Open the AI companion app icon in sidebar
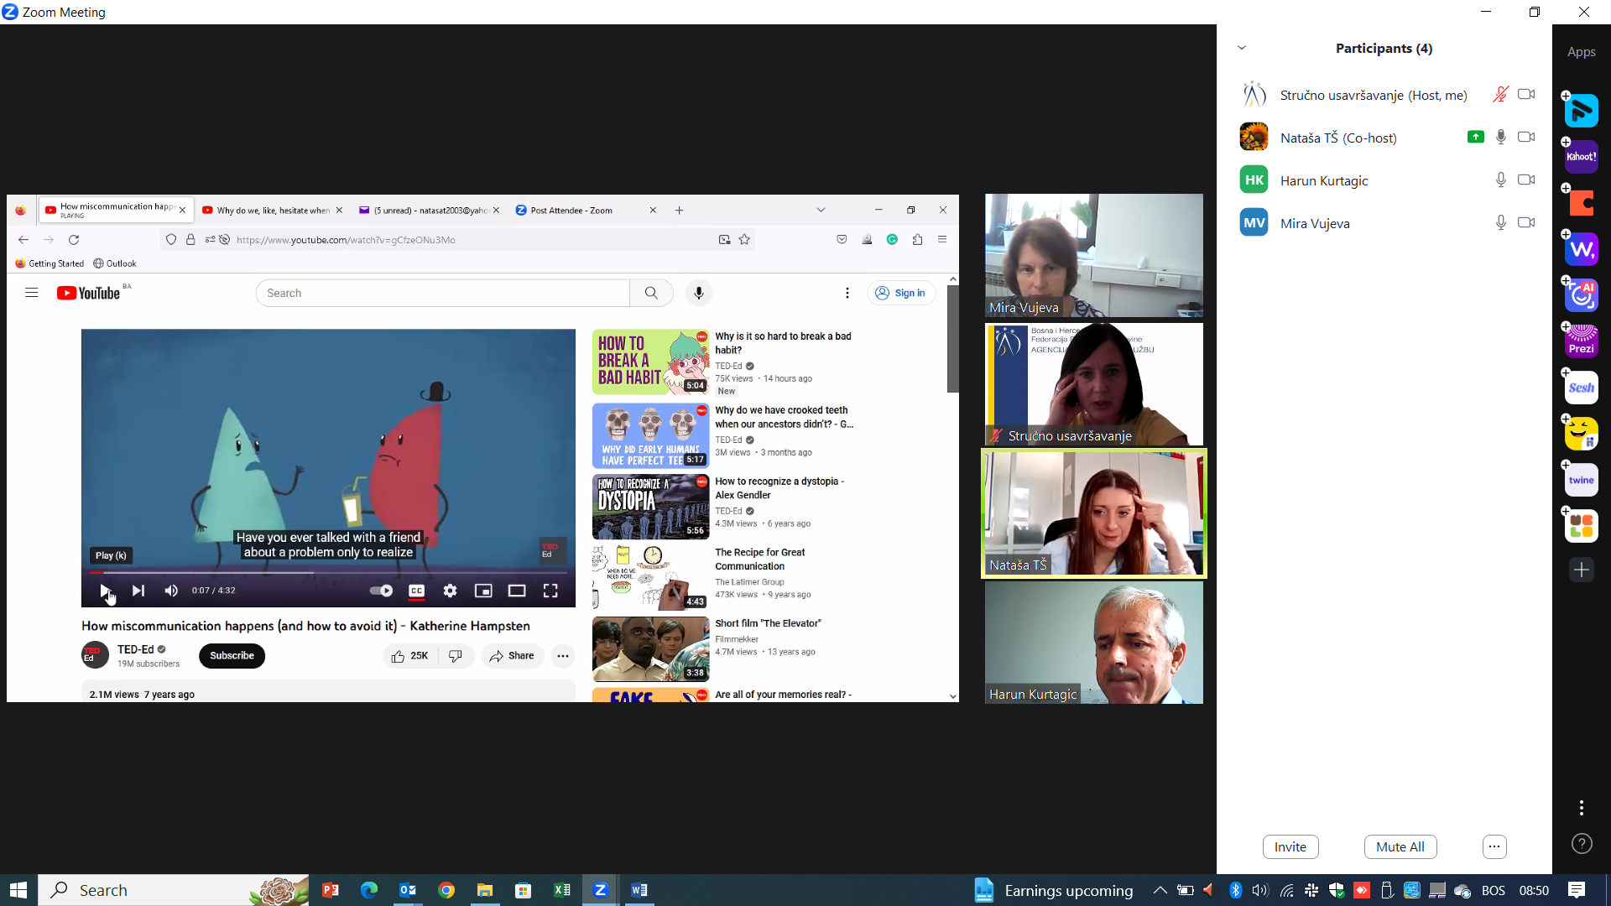The image size is (1611, 906). pyautogui.click(x=1581, y=295)
